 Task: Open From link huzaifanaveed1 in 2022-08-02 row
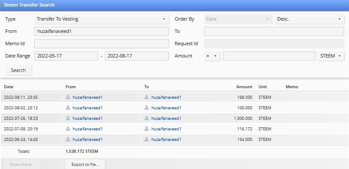pyautogui.click(x=87, y=108)
